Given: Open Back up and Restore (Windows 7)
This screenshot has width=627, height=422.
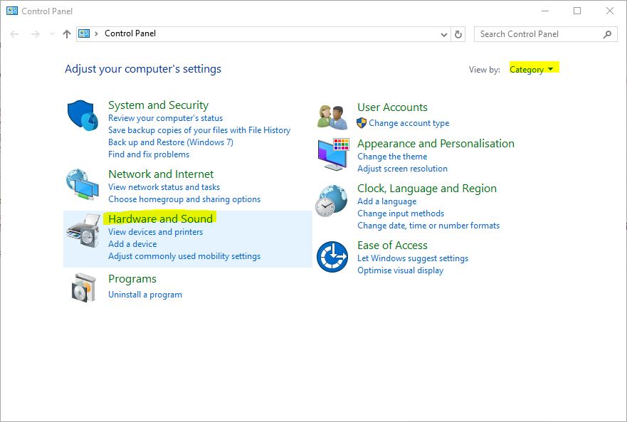Looking at the screenshot, I should (x=171, y=142).
